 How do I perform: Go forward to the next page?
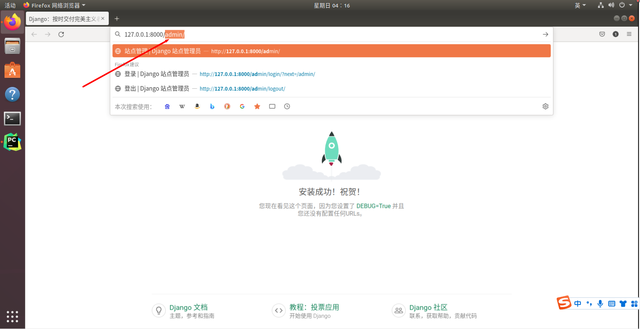point(47,34)
